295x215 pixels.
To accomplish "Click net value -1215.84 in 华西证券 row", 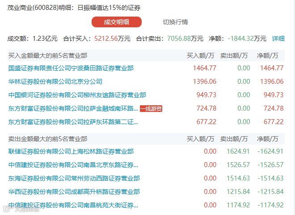I will click(x=270, y=192).
